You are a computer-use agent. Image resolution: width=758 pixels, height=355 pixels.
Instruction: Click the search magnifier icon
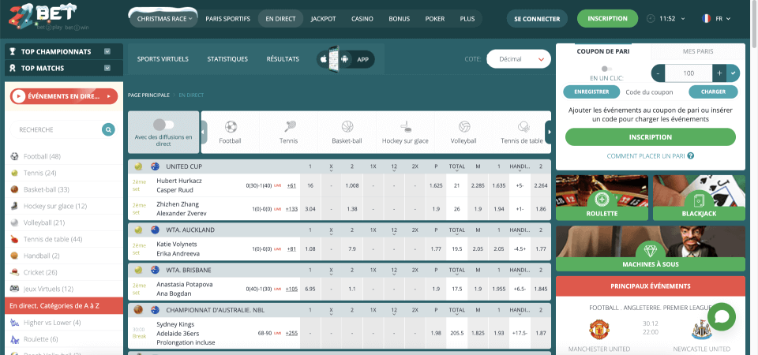click(x=108, y=129)
